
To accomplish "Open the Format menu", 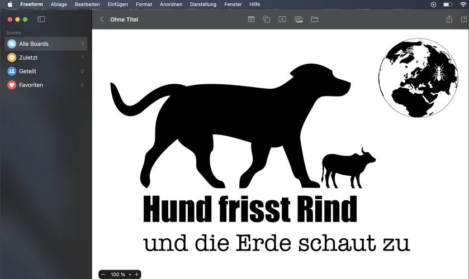I will pos(144,4).
